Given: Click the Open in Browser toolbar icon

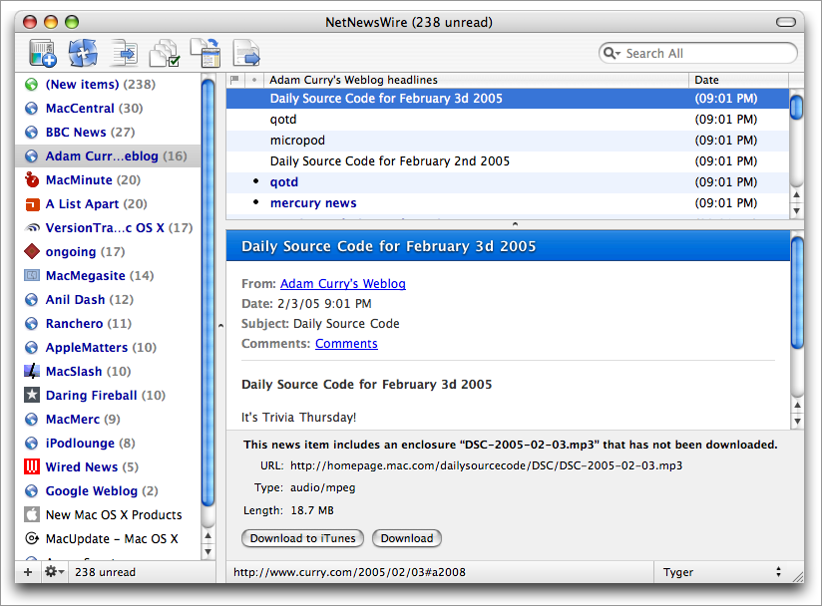Looking at the screenshot, I should [245, 53].
